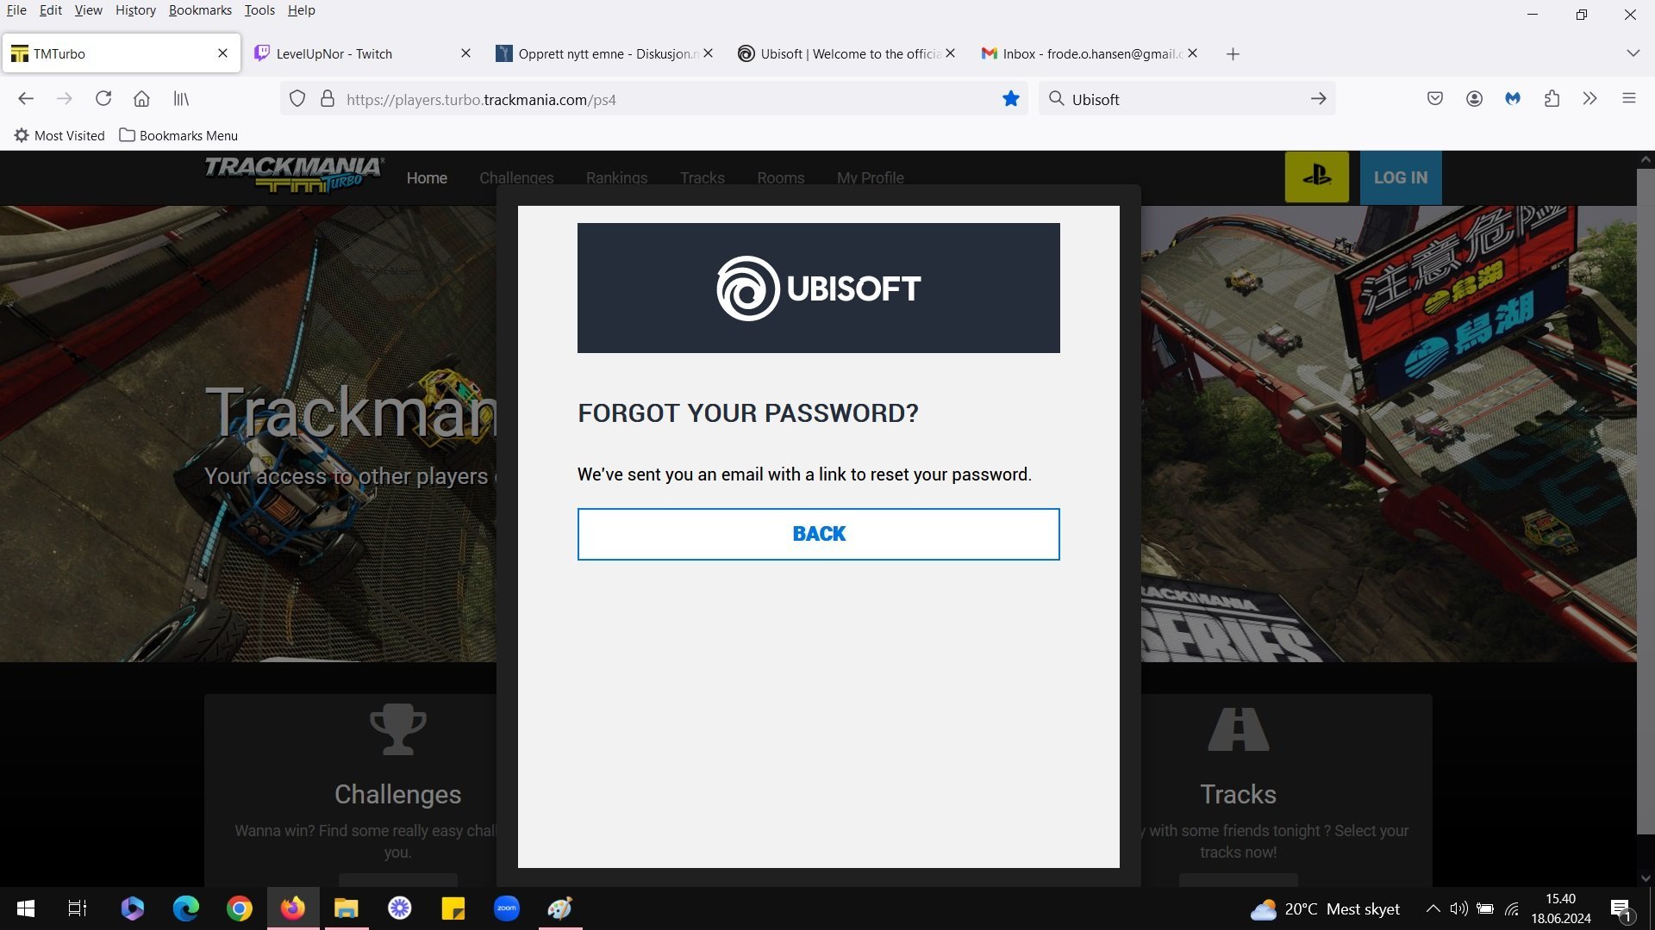Open a new browser tab
This screenshot has height=930, width=1655.
1233,54
